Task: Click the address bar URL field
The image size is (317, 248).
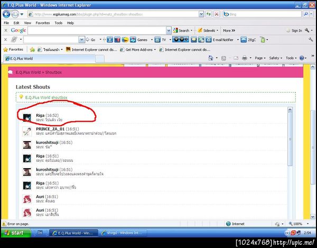Action: pyautogui.click(x=113, y=14)
